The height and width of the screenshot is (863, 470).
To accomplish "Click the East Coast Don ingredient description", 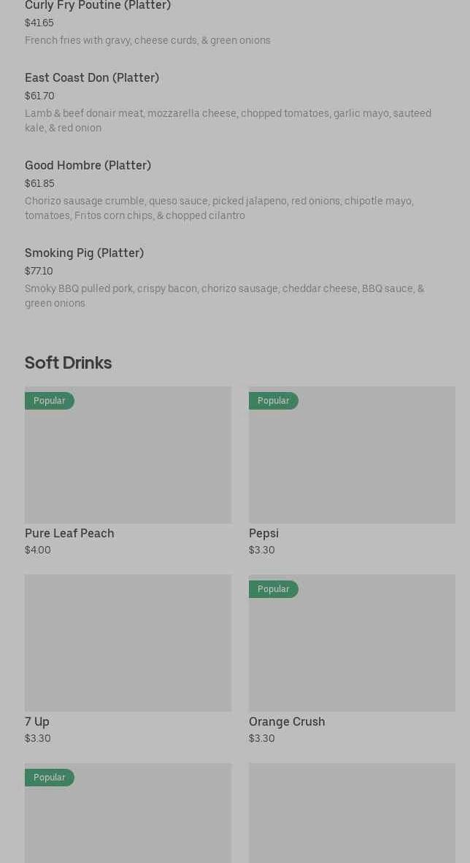I will [228, 120].
